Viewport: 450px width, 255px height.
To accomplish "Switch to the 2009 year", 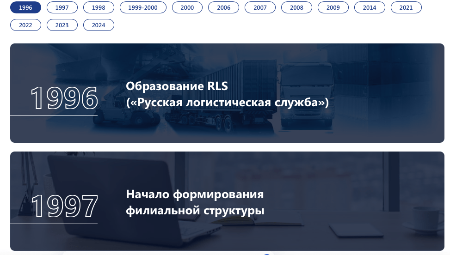I will pos(333,7).
